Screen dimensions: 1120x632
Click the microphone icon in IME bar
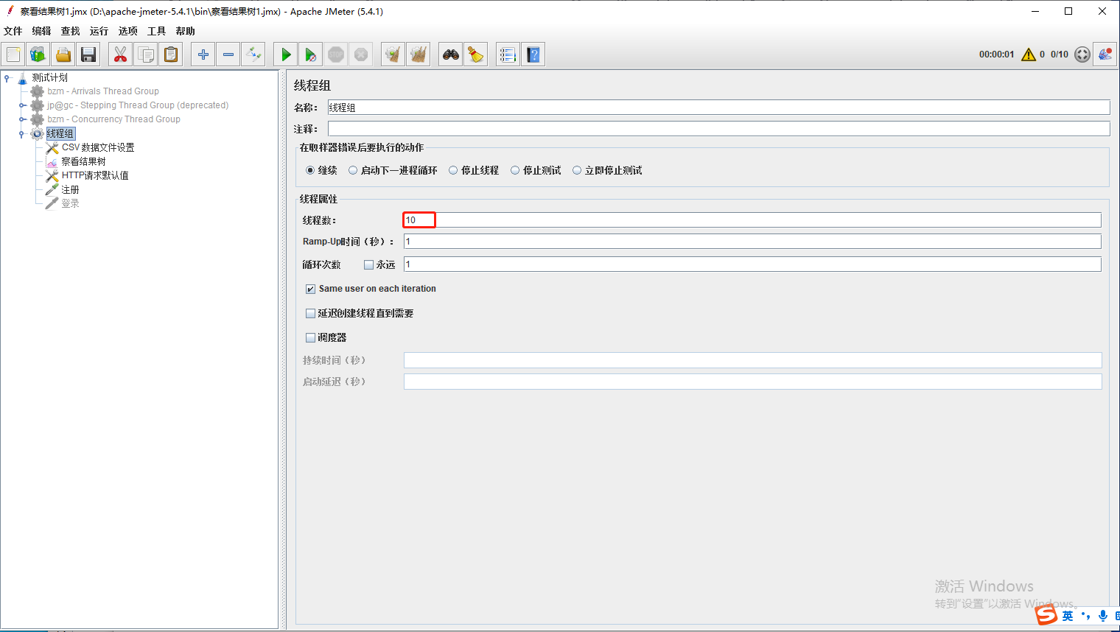click(1102, 616)
